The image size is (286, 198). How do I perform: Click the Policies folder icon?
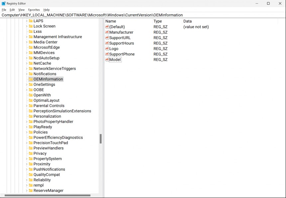pyautogui.click(x=31, y=132)
